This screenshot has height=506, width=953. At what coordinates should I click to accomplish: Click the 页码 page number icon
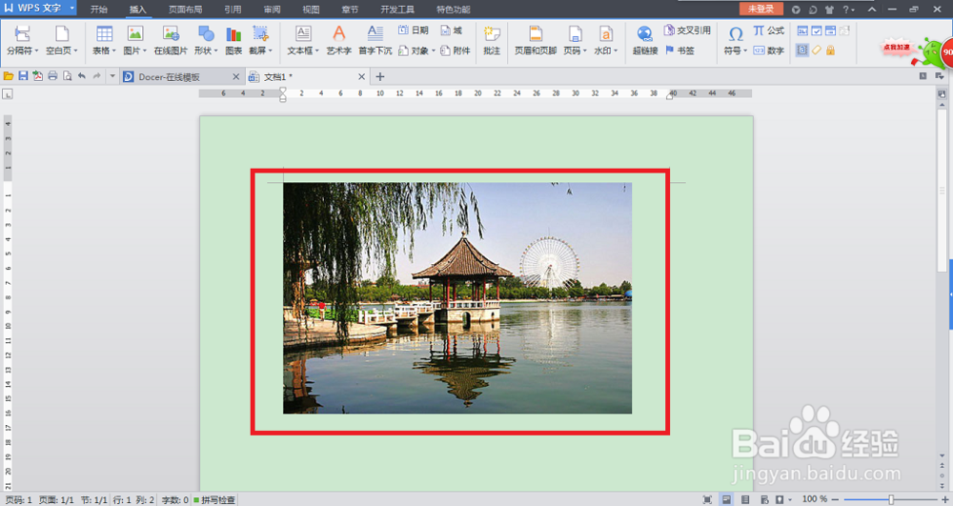[x=575, y=34]
